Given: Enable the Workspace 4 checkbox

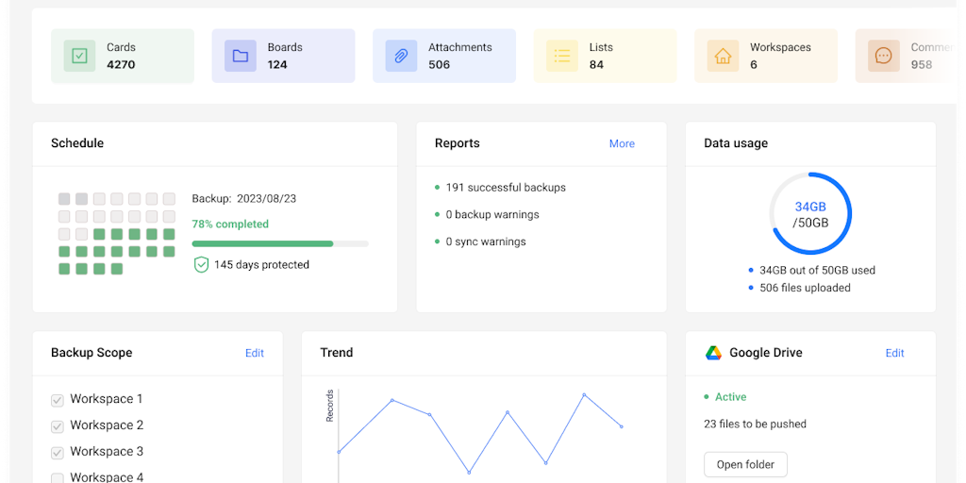Looking at the screenshot, I should click(x=58, y=478).
